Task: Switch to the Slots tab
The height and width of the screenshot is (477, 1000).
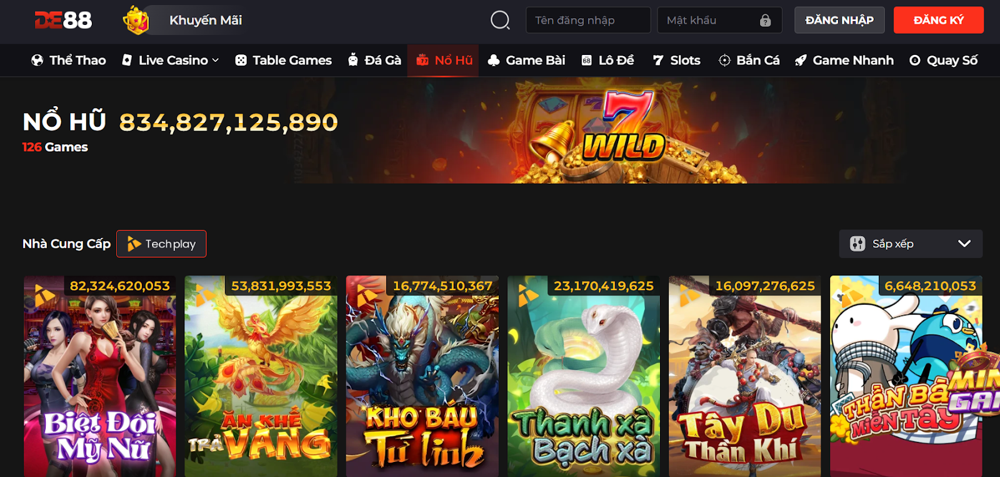Action: (x=676, y=60)
